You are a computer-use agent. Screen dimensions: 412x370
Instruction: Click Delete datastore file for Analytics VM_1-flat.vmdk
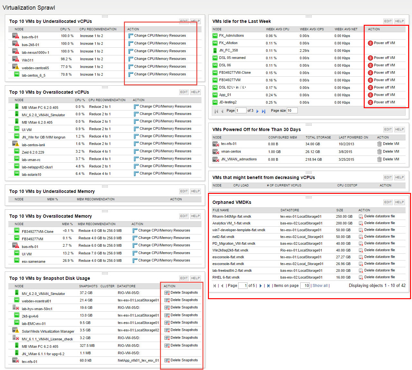(x=379, y=223)
